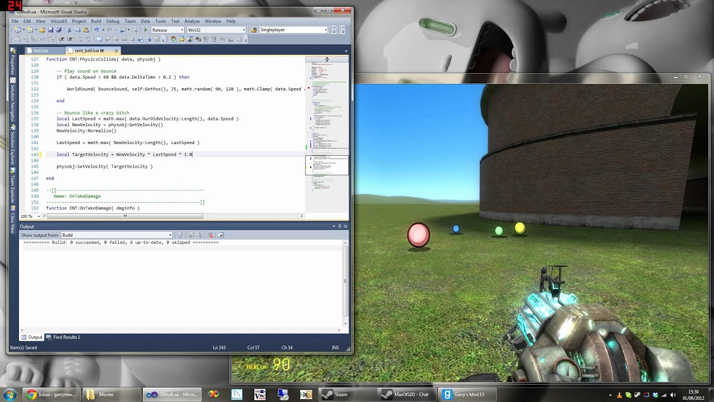Click the Find in Files icon beside Singleplayer box

(x=254, y=30)
